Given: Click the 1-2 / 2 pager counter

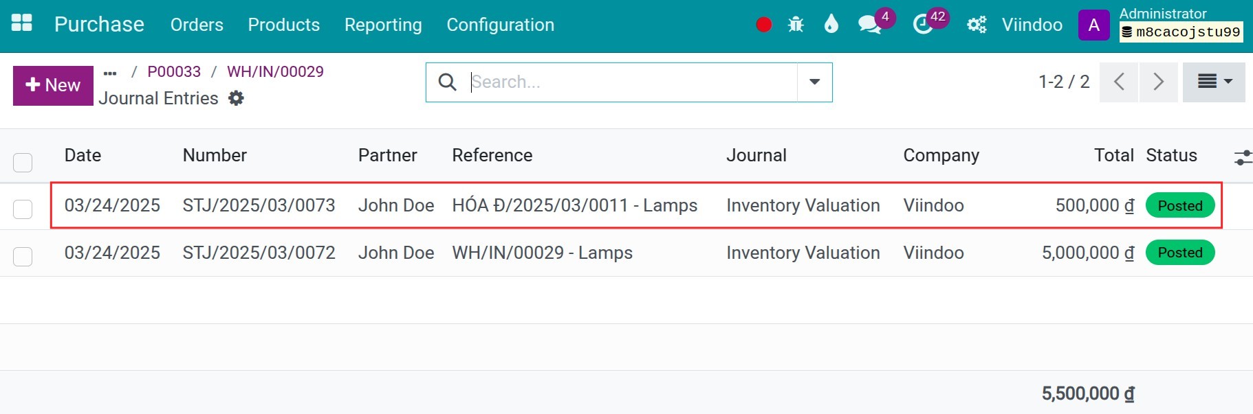Looking at the screenshot, I should [1064, 82].
